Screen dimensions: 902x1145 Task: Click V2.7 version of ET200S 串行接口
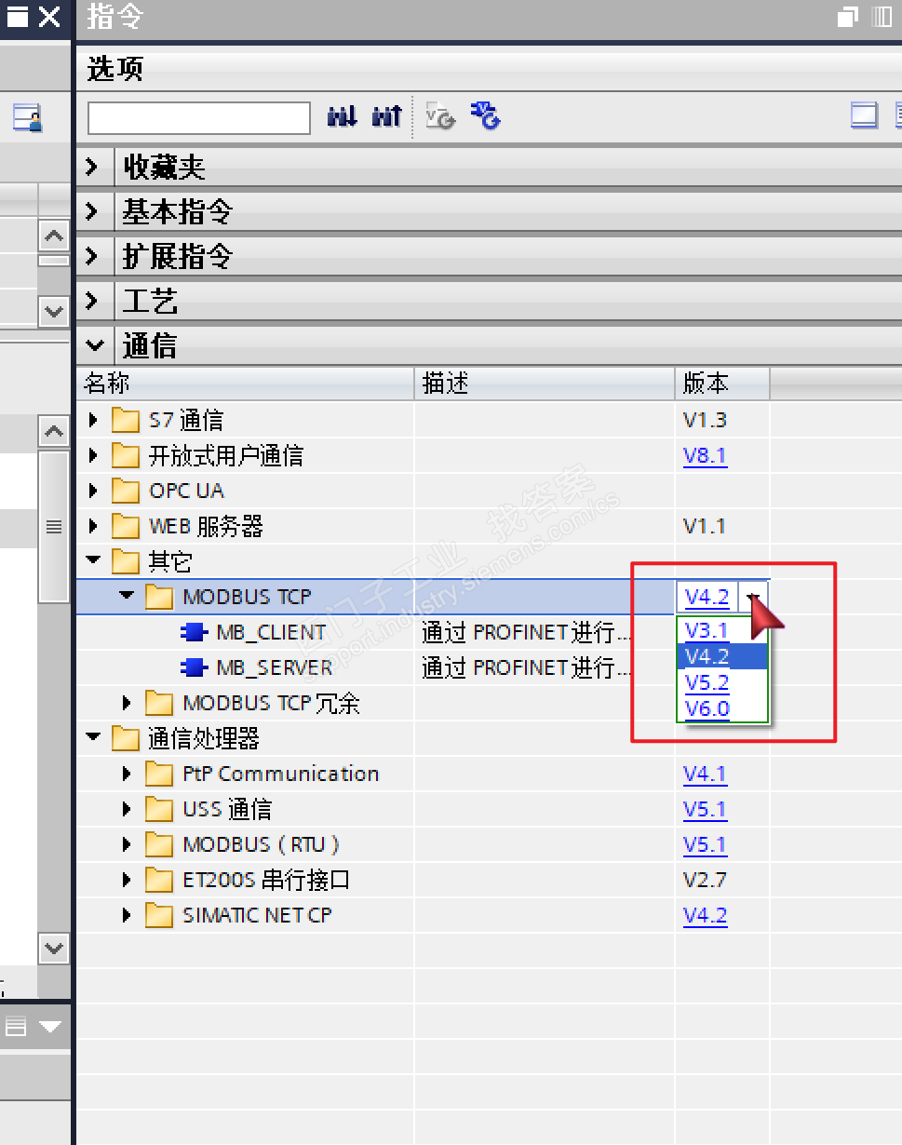[x=705, y=880]
